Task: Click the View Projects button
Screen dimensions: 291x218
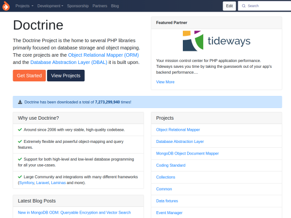Action: click(x=65, y=76)
